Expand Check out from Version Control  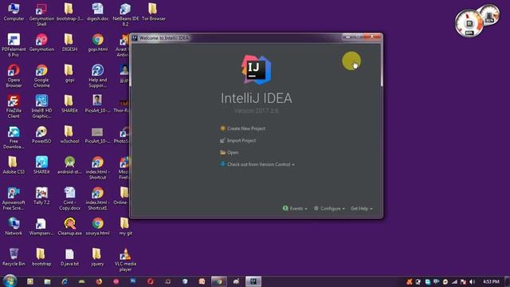tap(261, 164)
